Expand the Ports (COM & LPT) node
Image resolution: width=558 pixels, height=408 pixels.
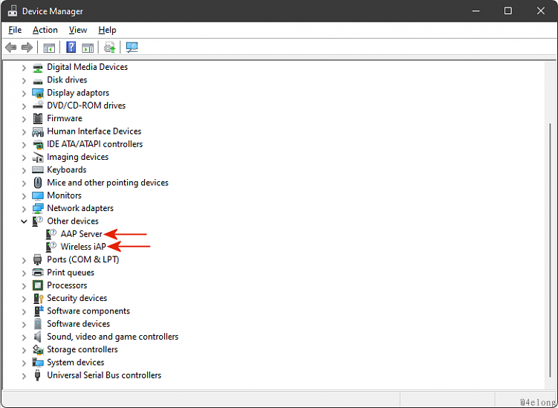click(x=24, y=260)
